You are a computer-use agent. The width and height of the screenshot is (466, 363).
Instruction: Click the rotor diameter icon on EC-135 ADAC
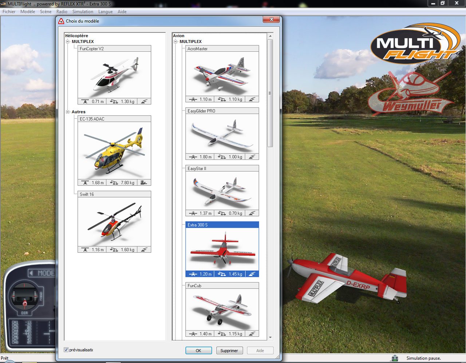pos(85,183)
